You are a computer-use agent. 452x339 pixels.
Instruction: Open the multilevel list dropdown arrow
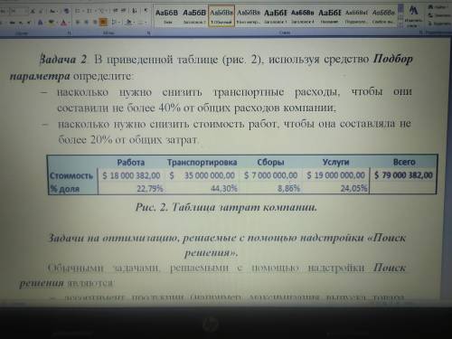(107, 11)
